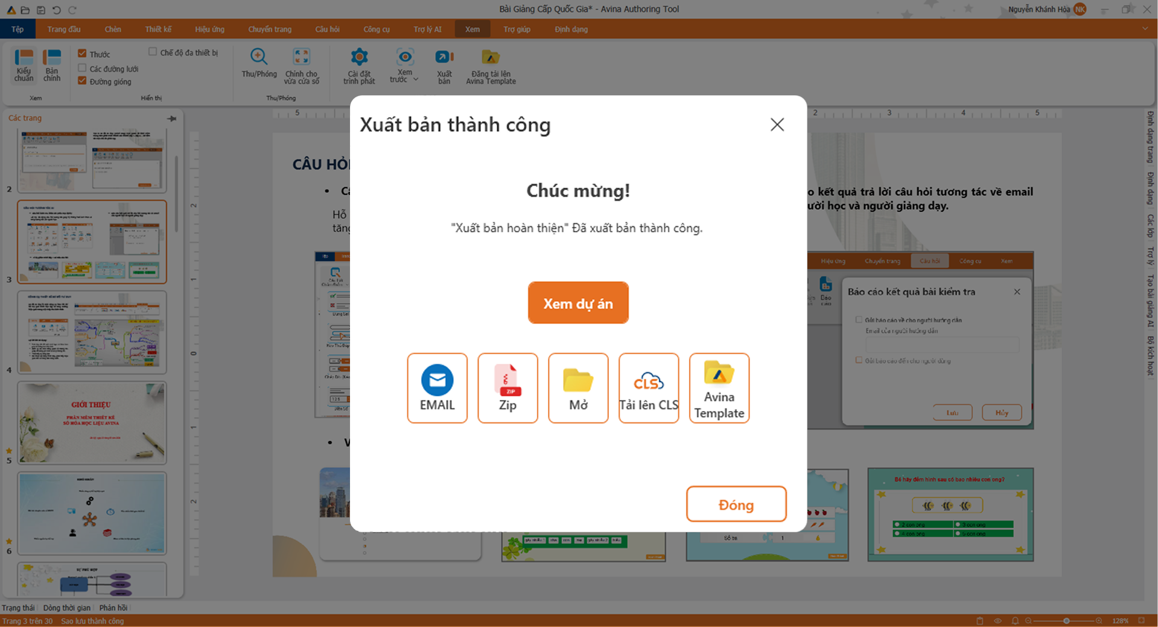This screenshot has width=1158, height=627.
Task: Pin the Các trang panel
Action: [172, 118]
